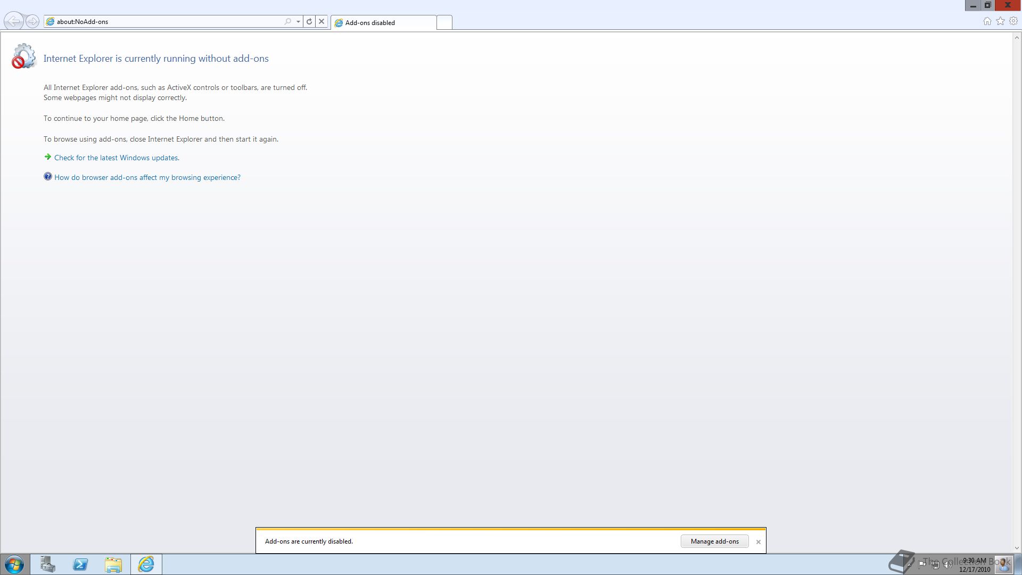Show hidden tray icons arrow
The image size is (1022, 575).
(910, 564)
